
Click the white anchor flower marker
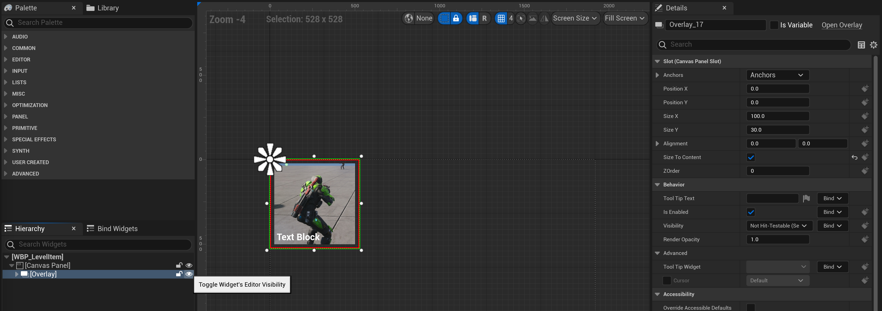point(270,159)
